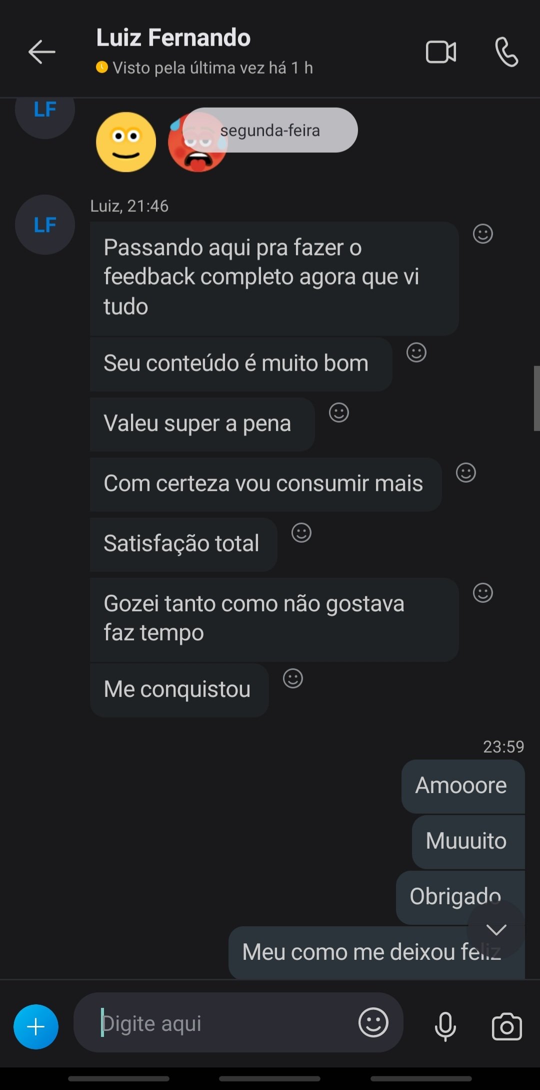540x1090 pixels.
Task: Open the plus attachments menu
Action: [36, 1027]
